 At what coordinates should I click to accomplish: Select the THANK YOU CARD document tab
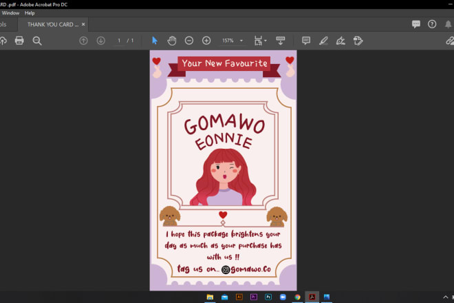point(53,24)
